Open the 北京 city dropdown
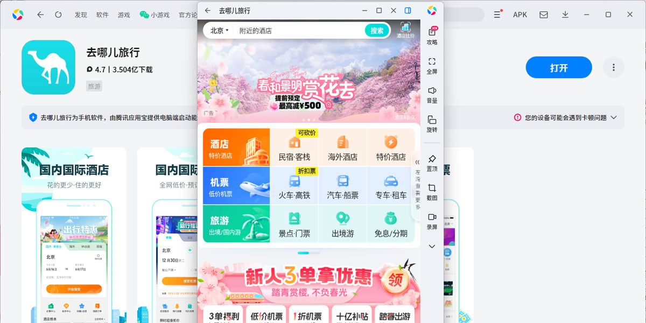This screenshot has width=646, height=323. pos(219,31)
